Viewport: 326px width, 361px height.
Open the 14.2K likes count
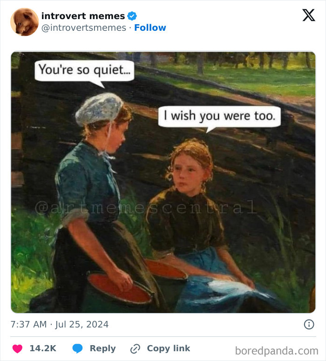43,348
